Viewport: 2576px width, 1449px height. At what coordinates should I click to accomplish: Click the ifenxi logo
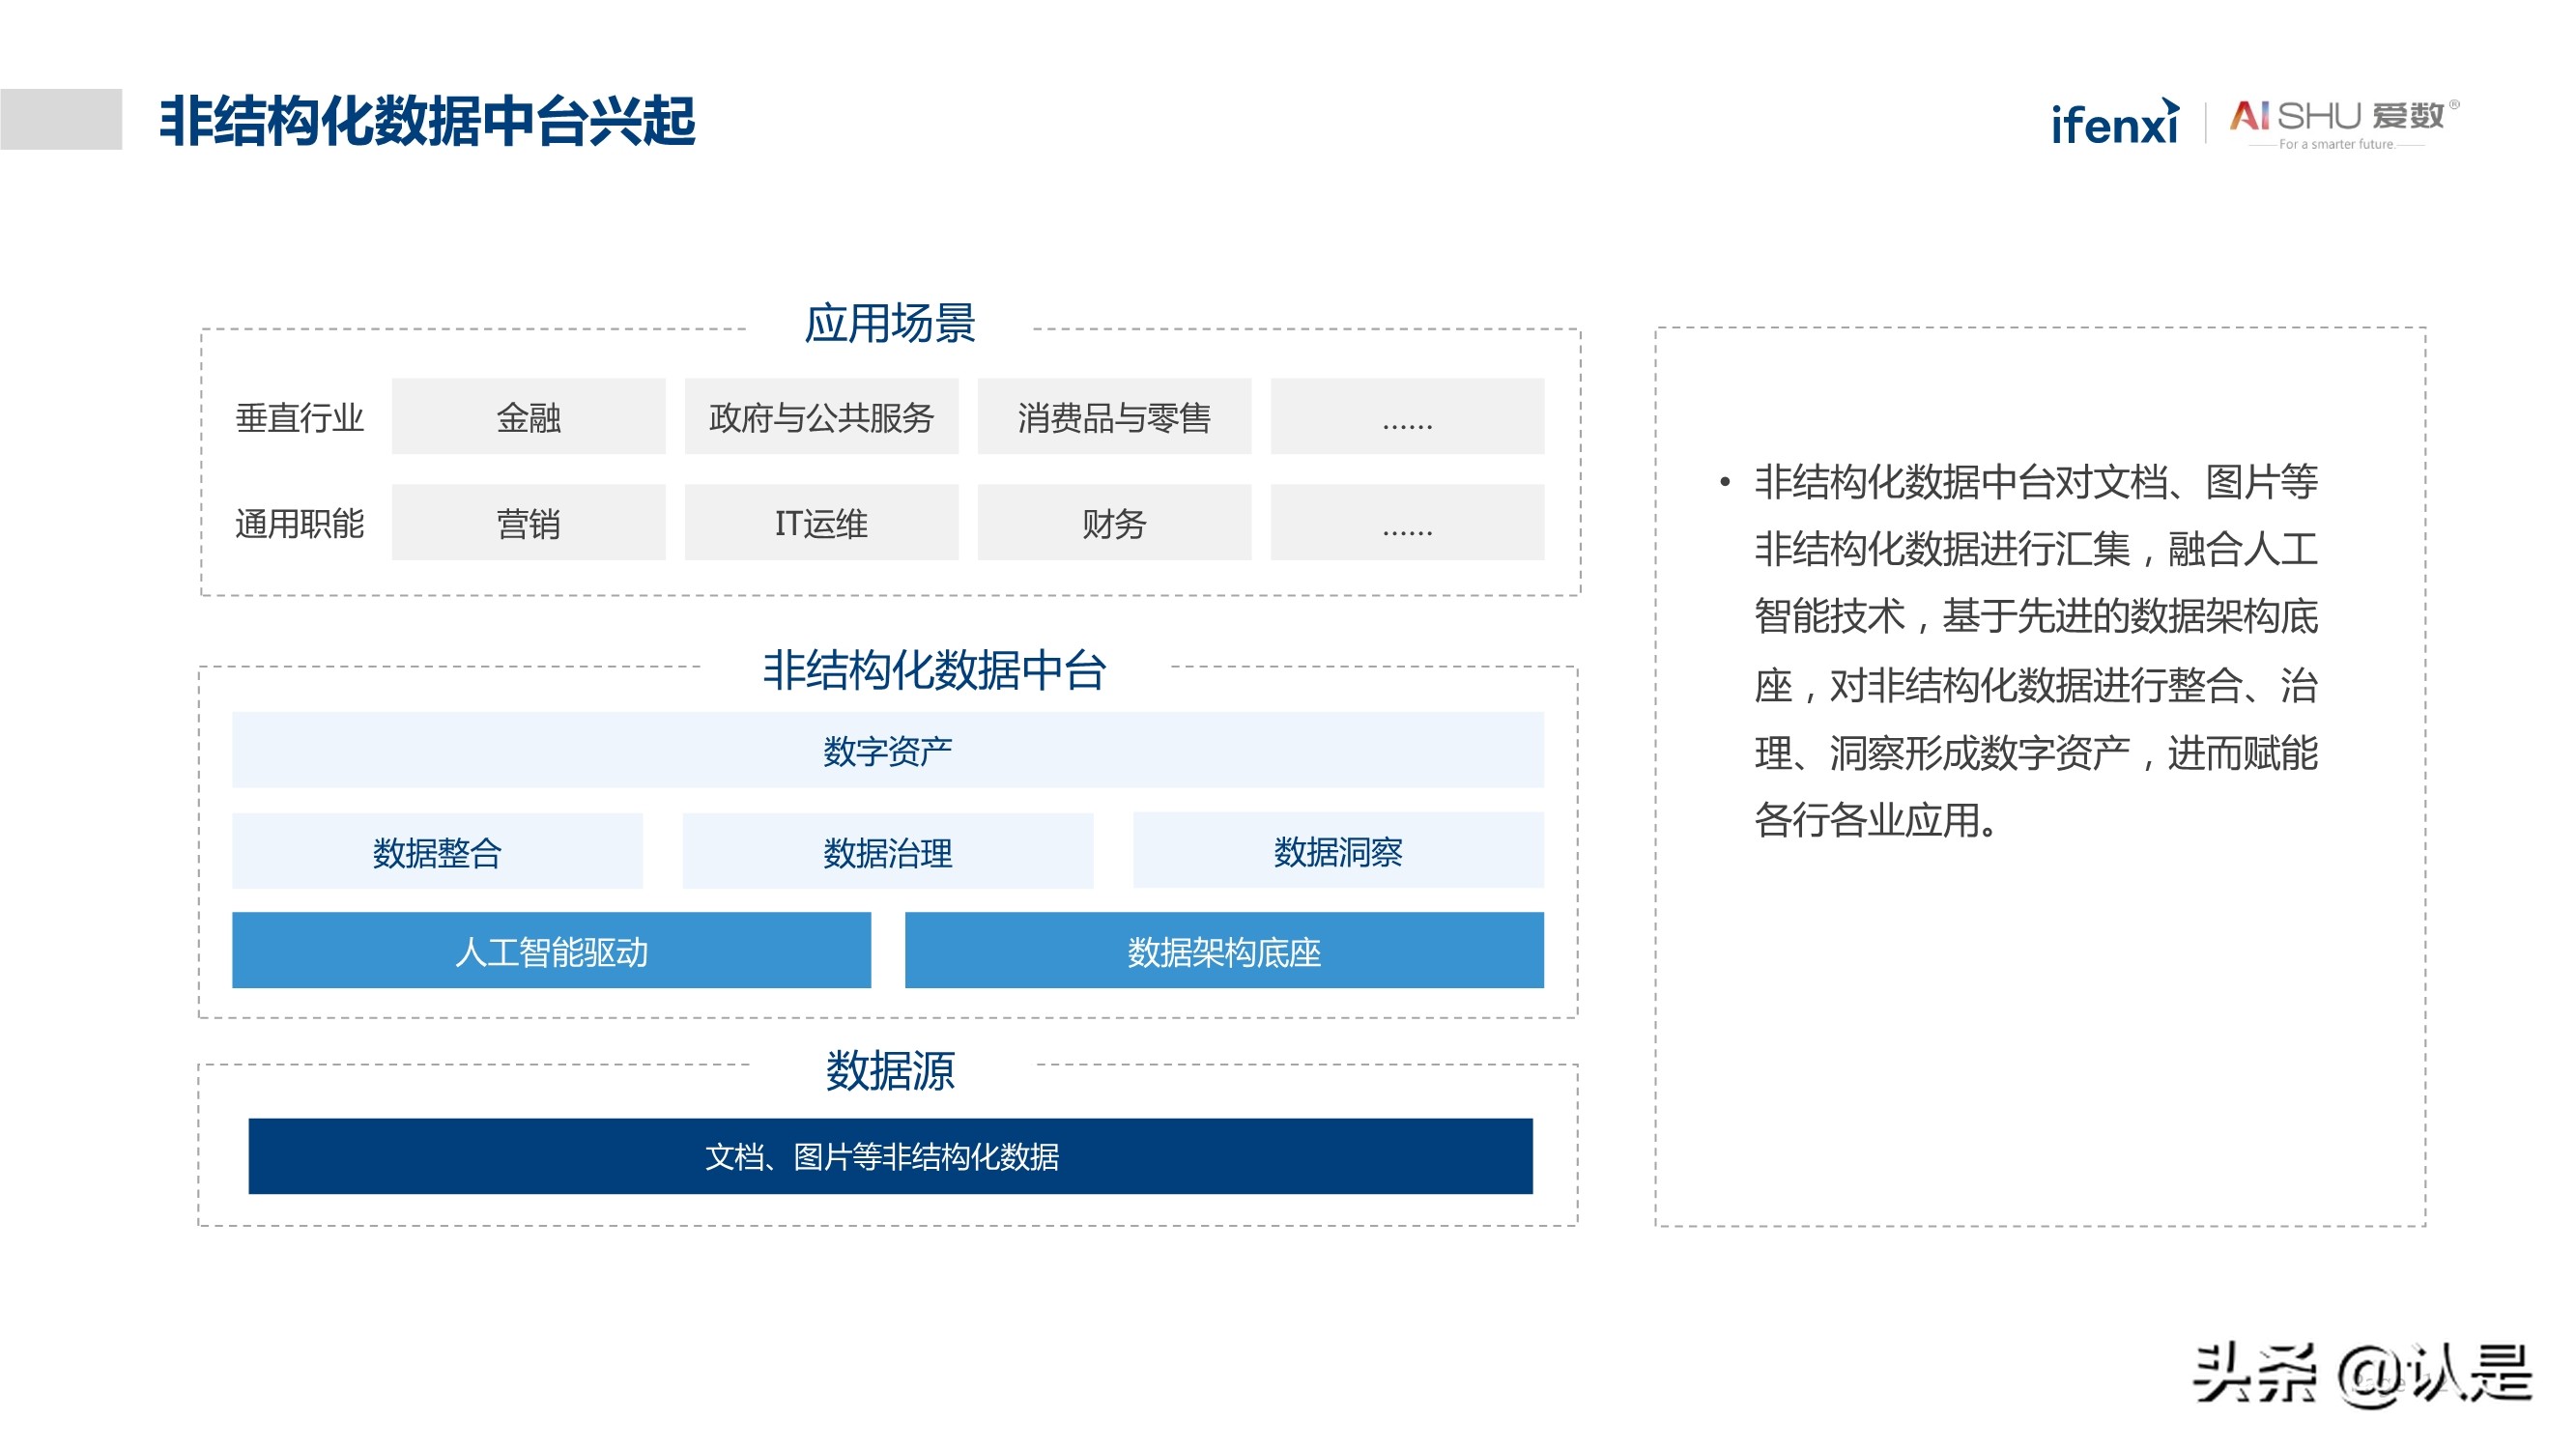2114,123
